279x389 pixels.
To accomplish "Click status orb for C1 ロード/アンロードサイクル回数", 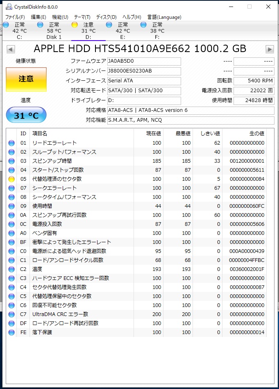I will [x=11, y=260].
